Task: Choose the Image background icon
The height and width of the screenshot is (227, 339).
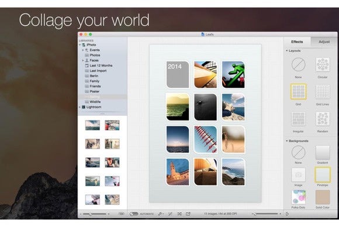Action: coord(298,175)
